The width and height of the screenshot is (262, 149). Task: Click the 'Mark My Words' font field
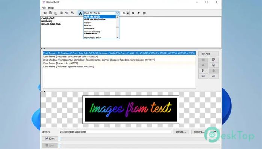[100, 13]
